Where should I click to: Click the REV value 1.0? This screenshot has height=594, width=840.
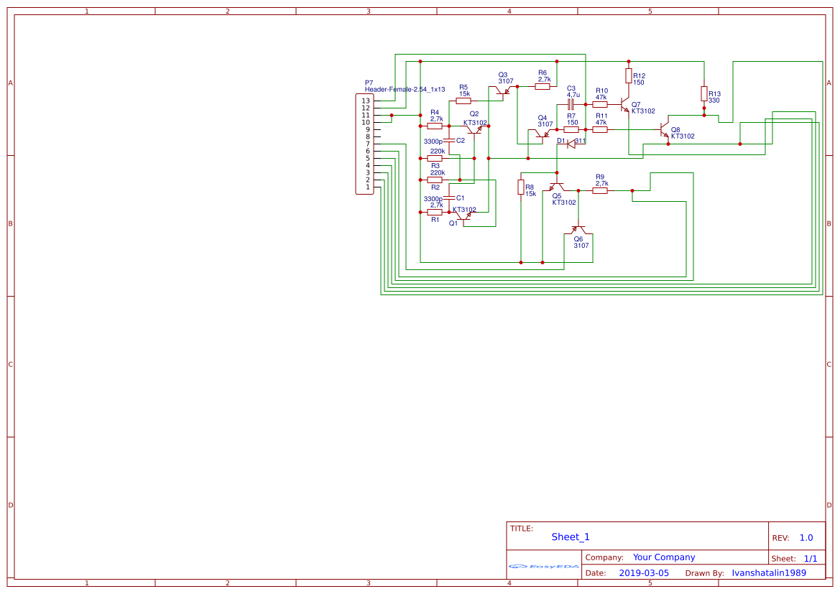[806, 538]
